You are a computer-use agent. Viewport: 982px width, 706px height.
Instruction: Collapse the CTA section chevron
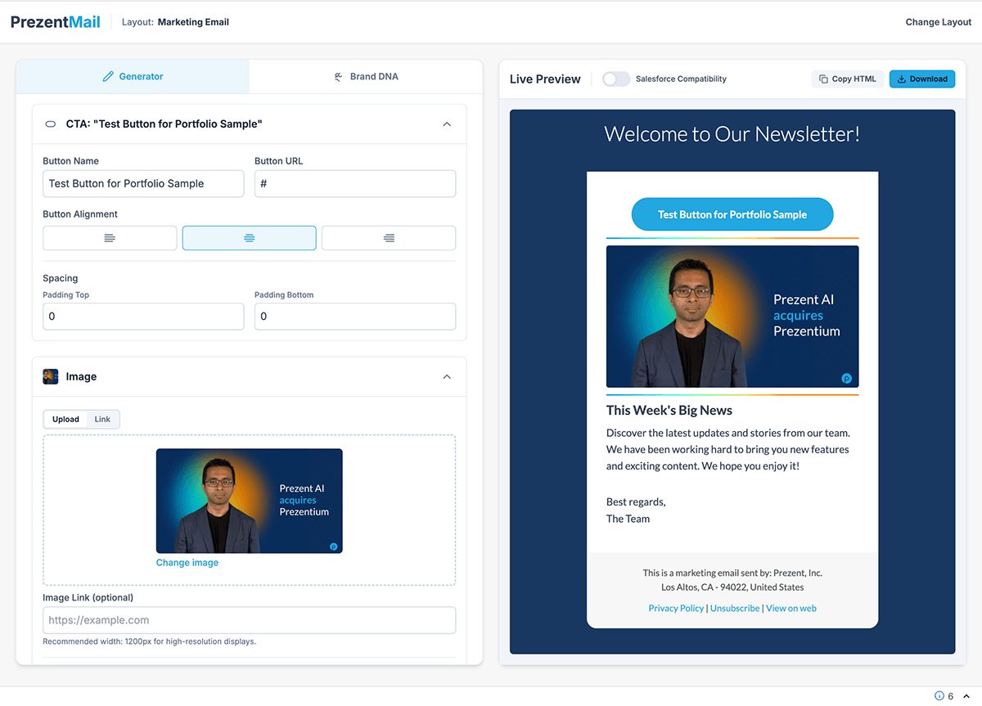coord(447,124)
